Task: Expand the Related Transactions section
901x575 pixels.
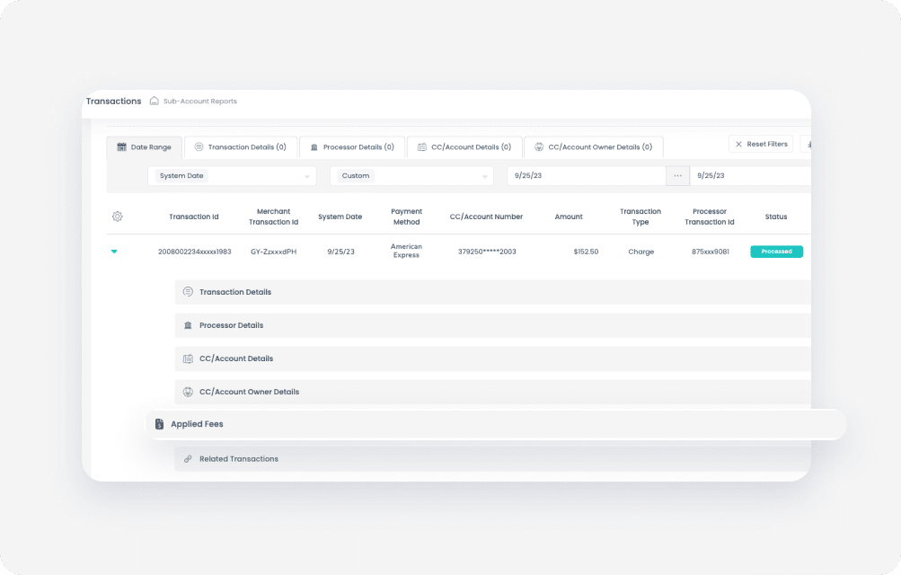Action: click(492, 459)
